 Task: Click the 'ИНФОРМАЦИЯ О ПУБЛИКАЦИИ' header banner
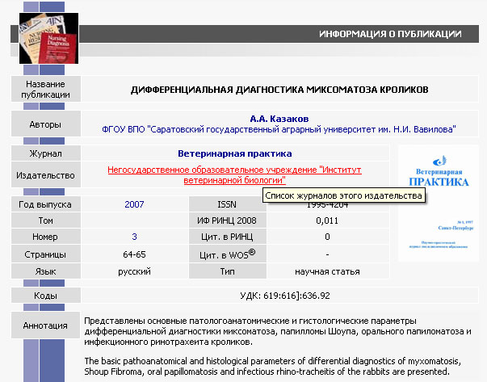[390, 34]
